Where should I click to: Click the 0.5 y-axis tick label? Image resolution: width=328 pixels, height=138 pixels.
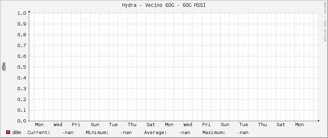pyautogui.click(x=22, y=67)
